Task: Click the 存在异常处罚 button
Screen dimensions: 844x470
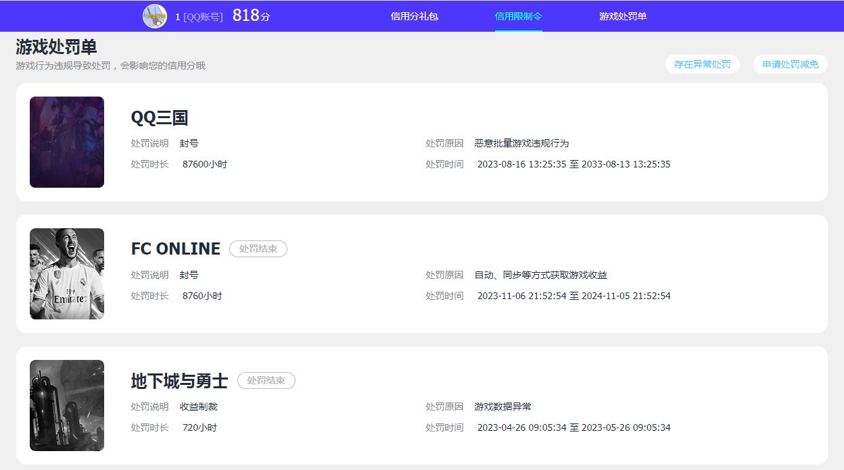Action: click(702, 64)
